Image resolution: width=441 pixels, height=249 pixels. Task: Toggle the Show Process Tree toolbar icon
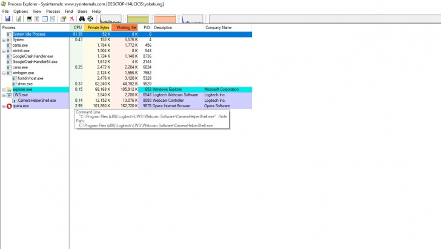[36, 19]
